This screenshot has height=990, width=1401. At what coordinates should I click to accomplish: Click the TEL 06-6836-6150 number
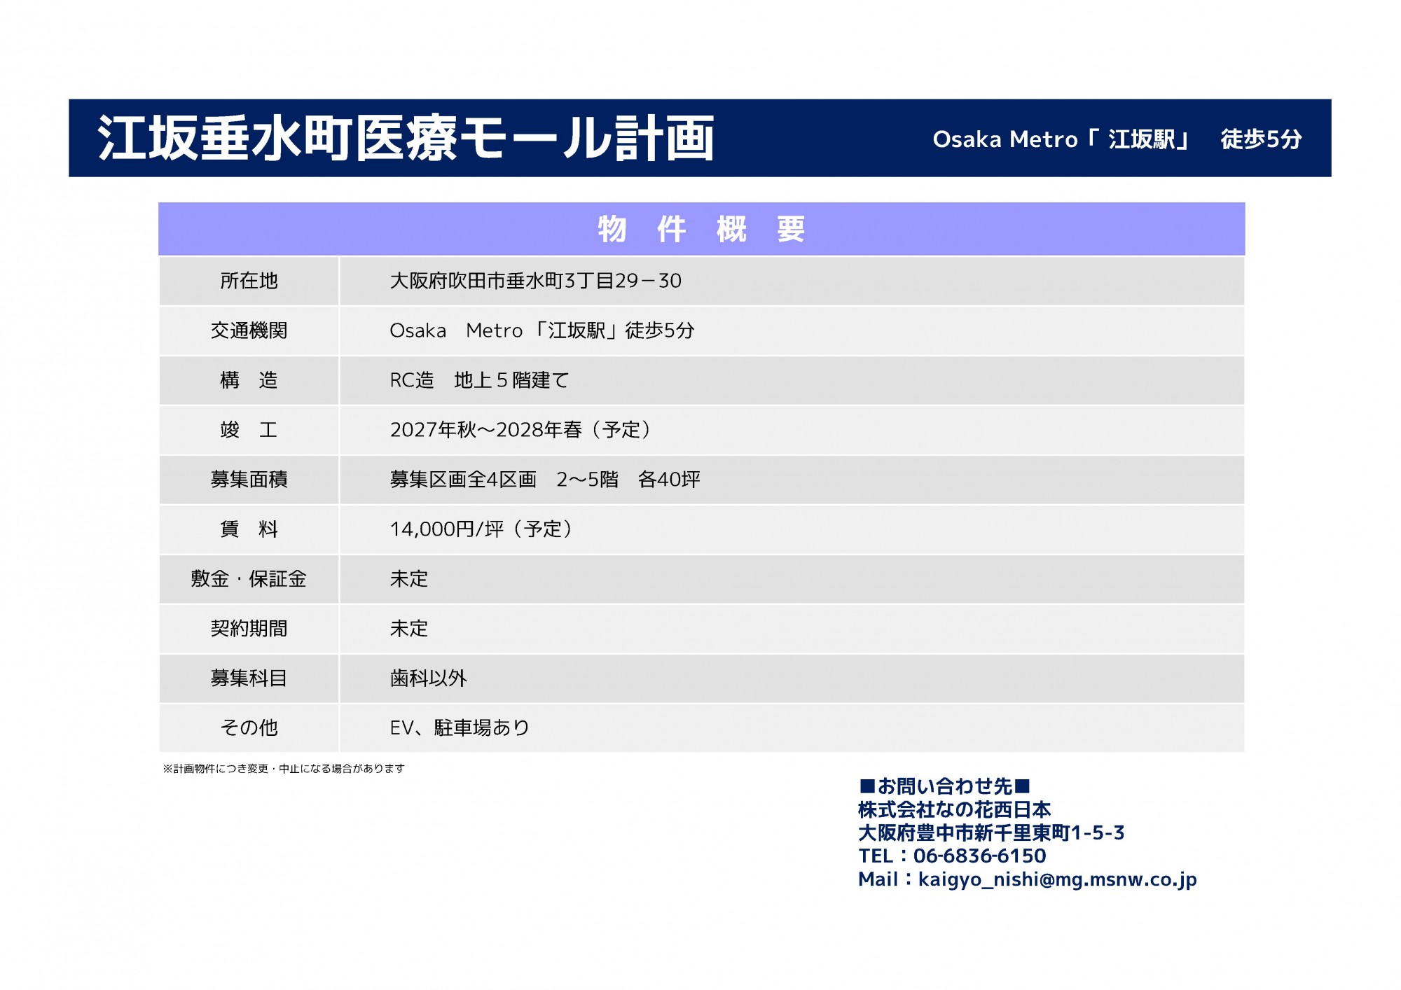coord(979,856)
